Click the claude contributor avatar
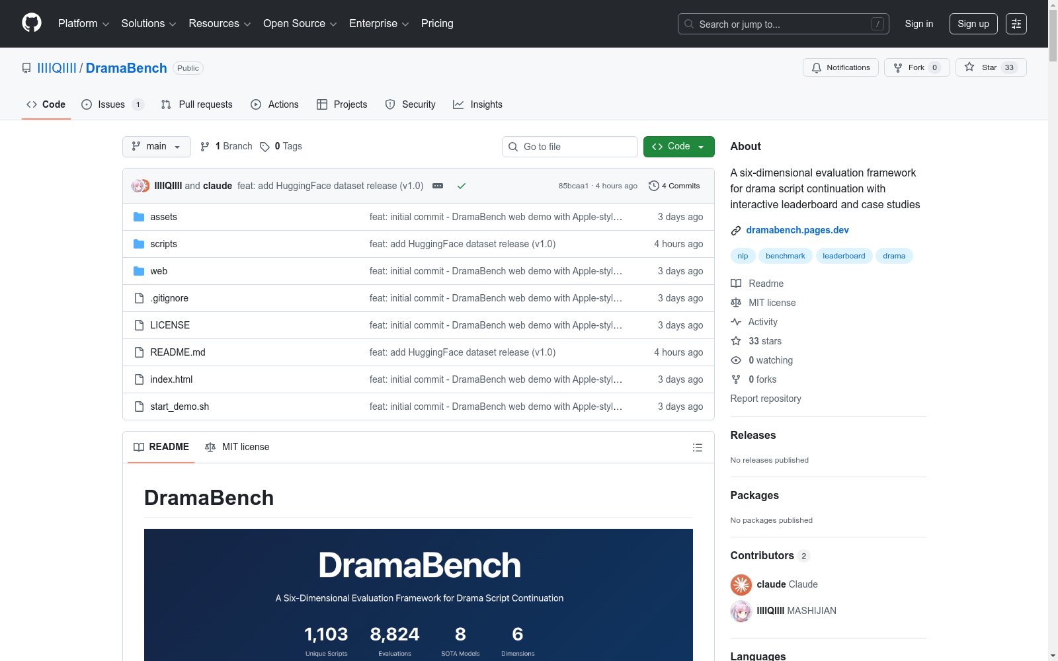 click(741, 584)
